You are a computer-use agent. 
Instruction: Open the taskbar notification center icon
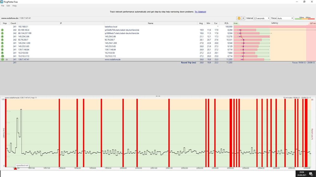click(311, 174)
